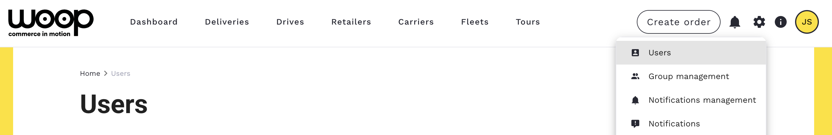Click the Group management people icon

pyautogui.click(x=635, y=77)
